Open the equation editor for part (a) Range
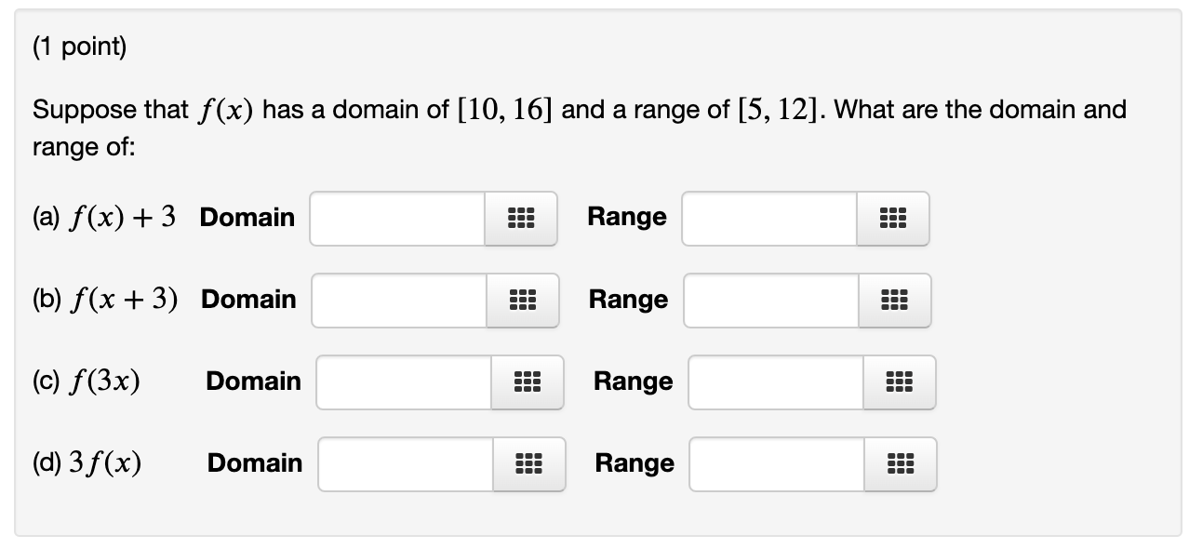Image resolution: width=1189 pixels, height=549 pixels. [892, 219]
